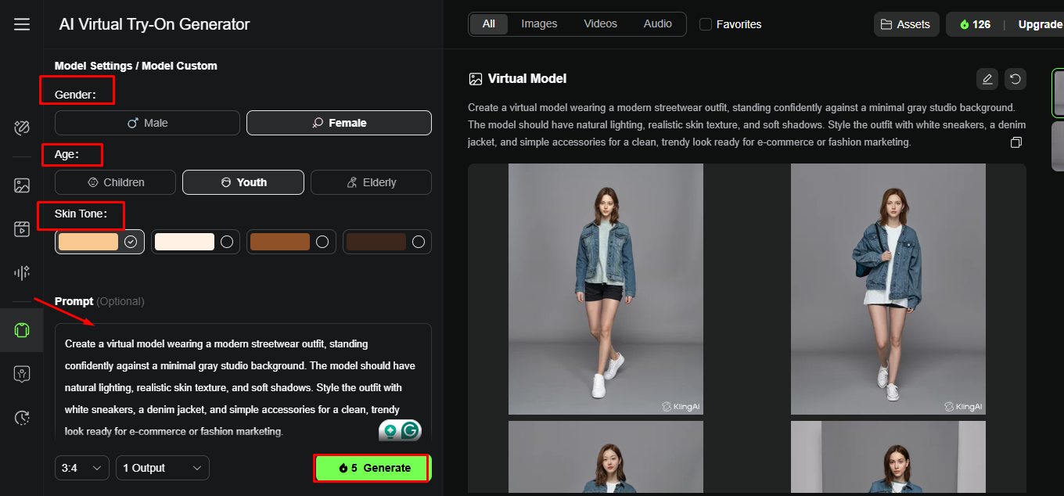This screenshot has width=1064, height=496.
Task: Click the green Try-On shirt sidebar icon
Action: (21, 329)
